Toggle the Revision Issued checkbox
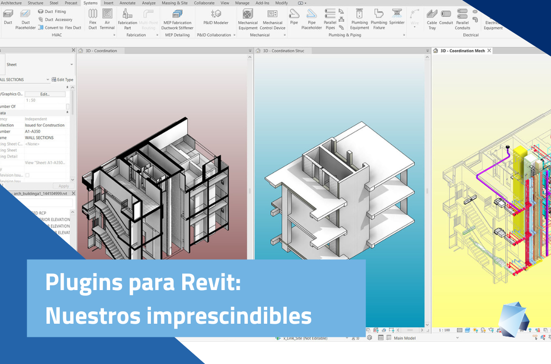551x364 pixels. pos(28,175)
